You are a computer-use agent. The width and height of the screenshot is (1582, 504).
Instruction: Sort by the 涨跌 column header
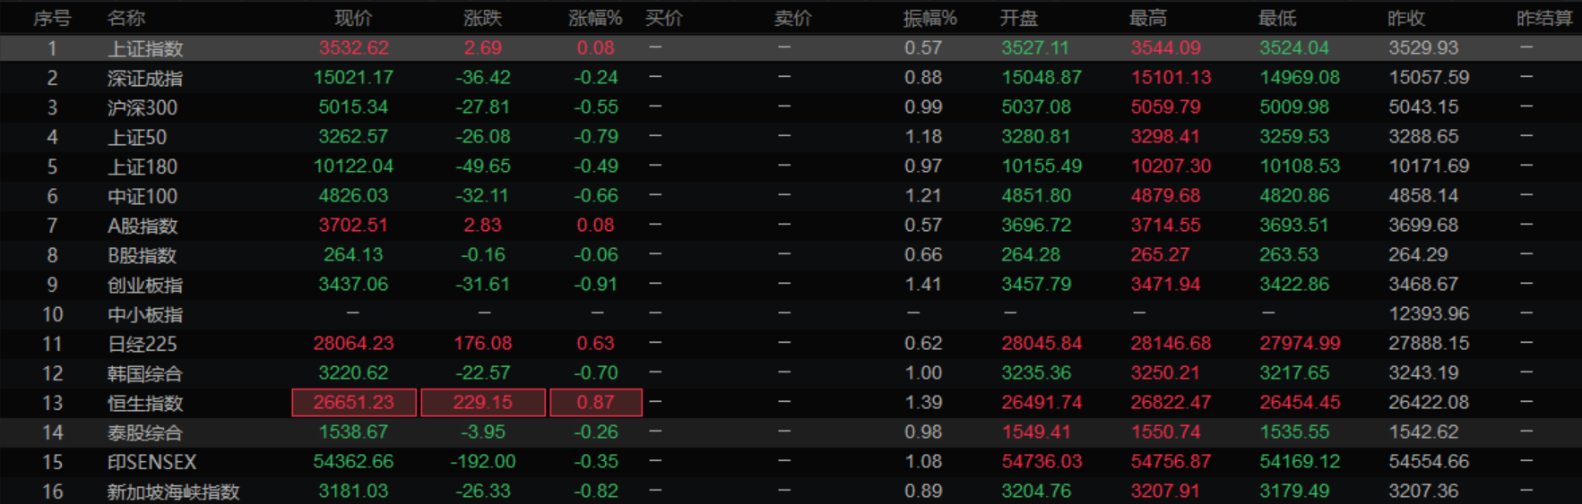482,18
